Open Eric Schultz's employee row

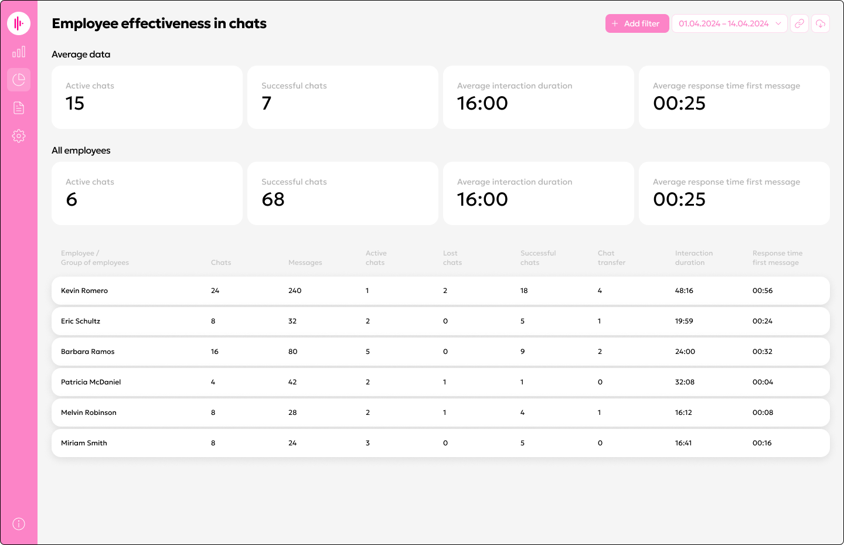(81, 321)
